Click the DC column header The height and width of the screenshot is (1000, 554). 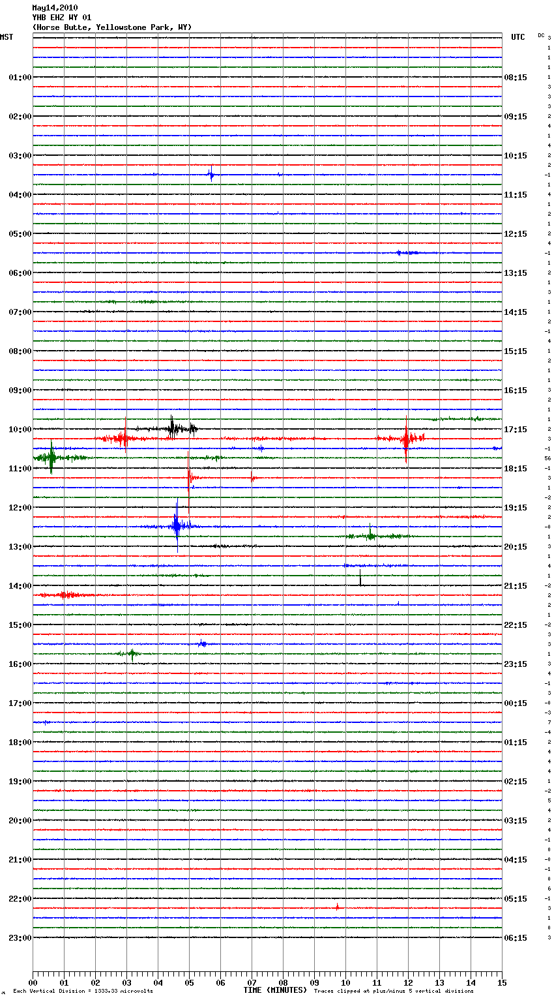tap(541, 35)
